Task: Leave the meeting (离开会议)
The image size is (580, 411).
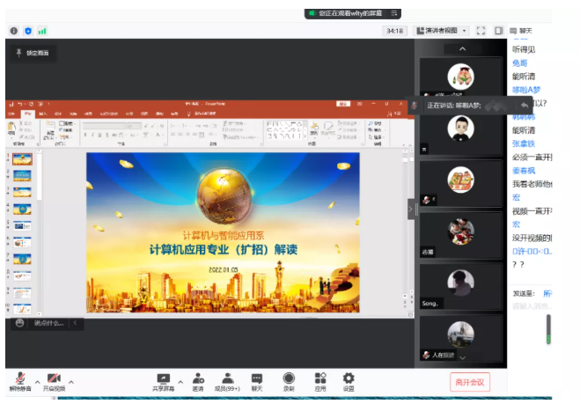Action: pos(470,382)
